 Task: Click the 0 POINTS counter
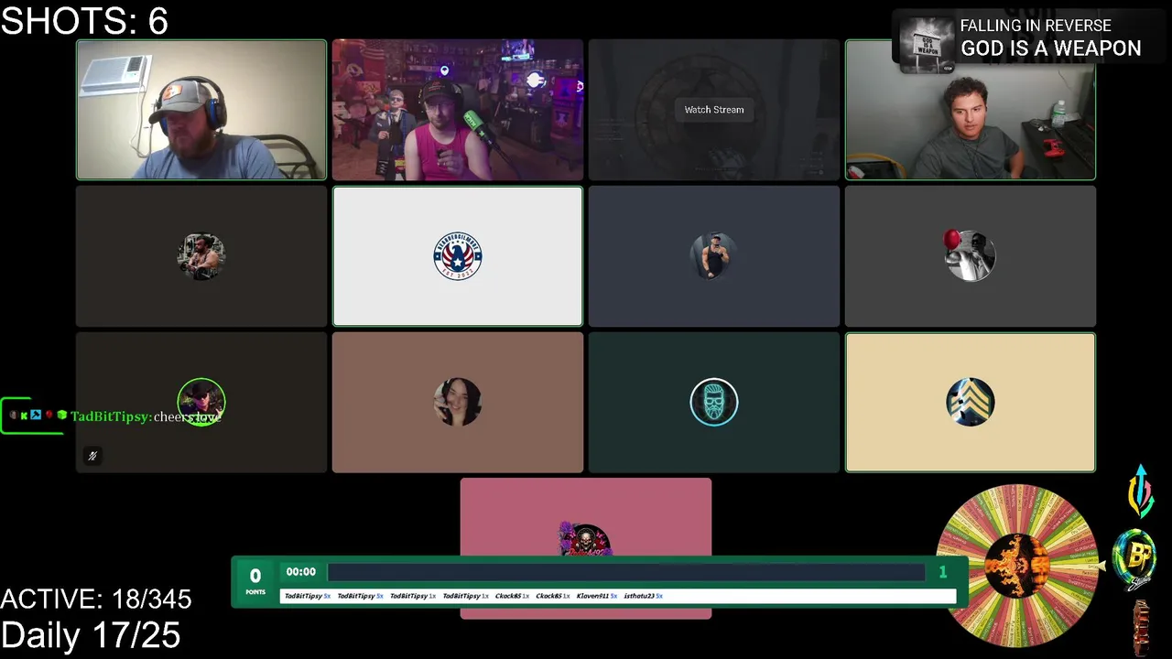255,580
